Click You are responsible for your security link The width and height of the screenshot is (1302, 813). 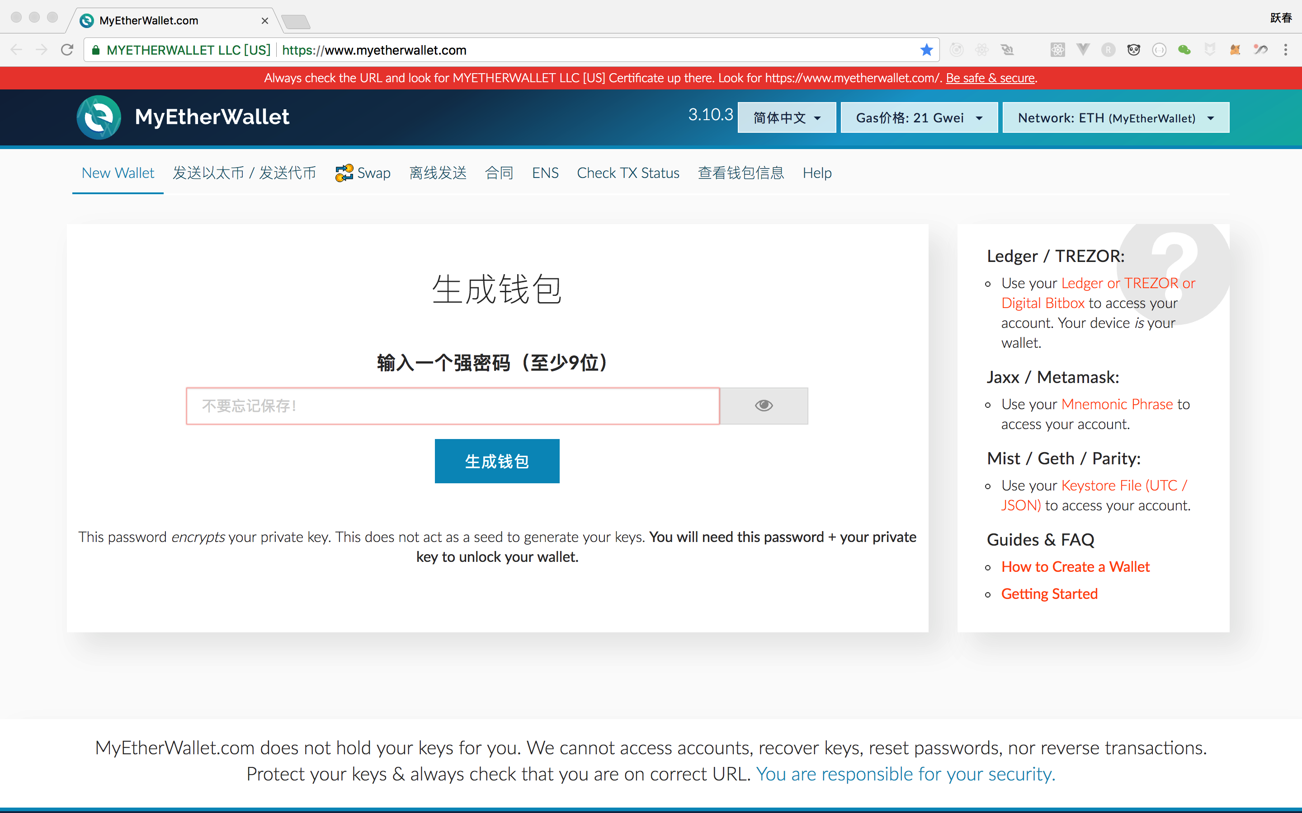[x=906, y=774]
